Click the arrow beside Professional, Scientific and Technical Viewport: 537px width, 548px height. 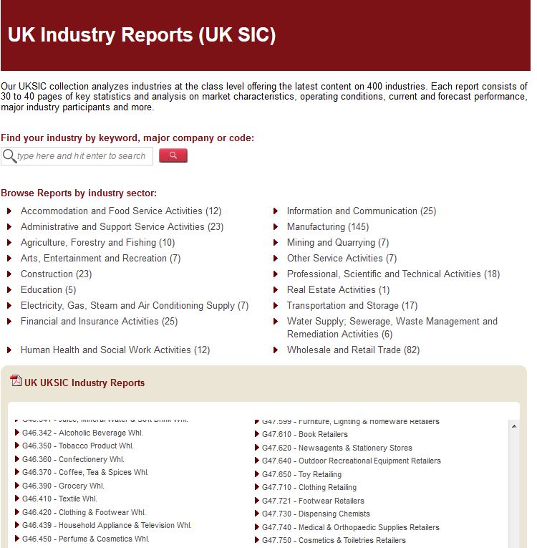click(276, 274)
